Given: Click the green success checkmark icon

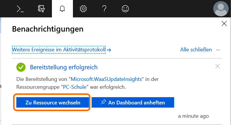Looking at the screenshot, I should (x=20, y=67).
